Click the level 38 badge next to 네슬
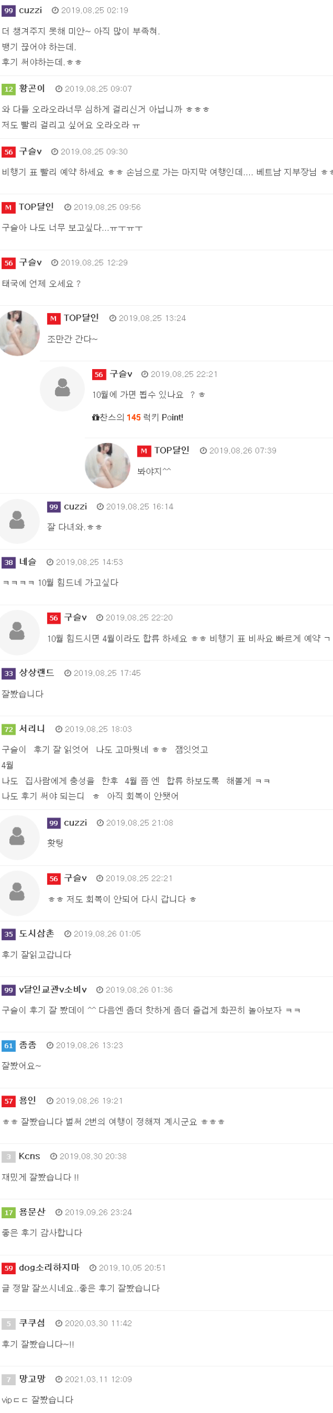The width and height of the screenshot is (333, 1413). coord(8,562)
